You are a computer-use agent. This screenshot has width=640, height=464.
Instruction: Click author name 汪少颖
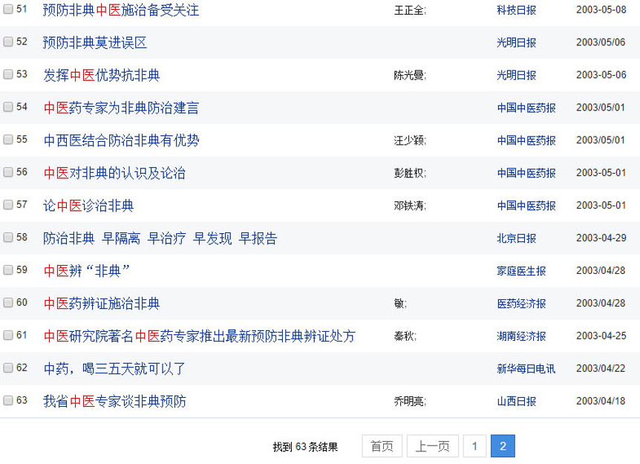click(408, 141)
